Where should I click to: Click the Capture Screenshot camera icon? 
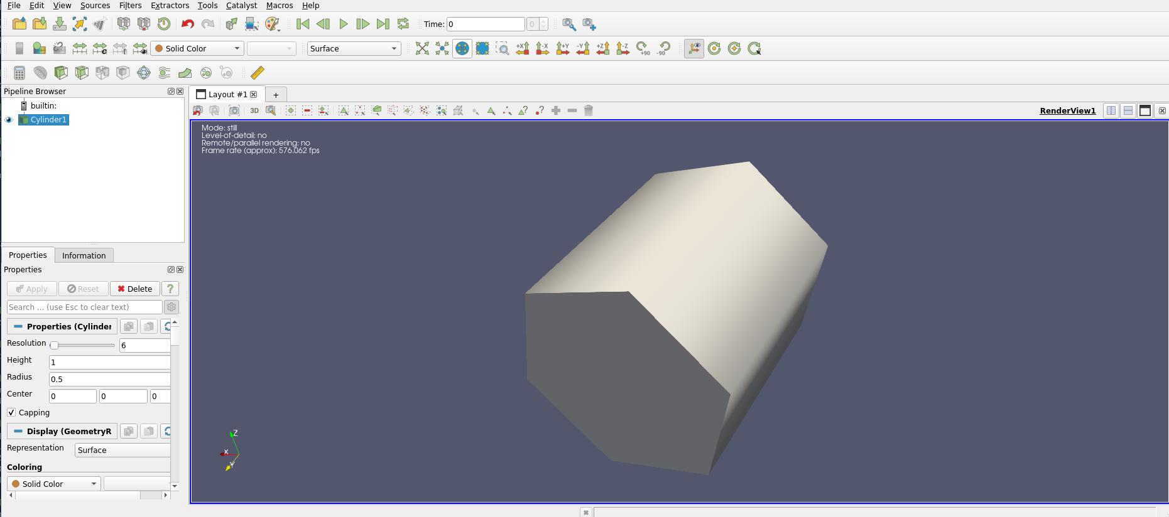pos(234,110)
